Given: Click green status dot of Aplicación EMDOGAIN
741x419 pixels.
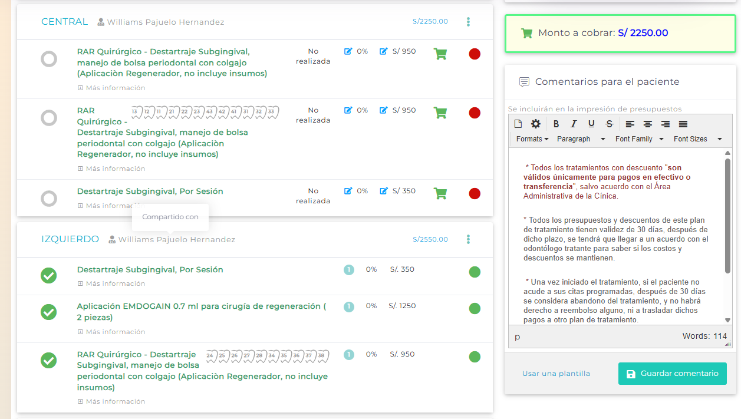Looking at the screenshot, I should [475, 308].
